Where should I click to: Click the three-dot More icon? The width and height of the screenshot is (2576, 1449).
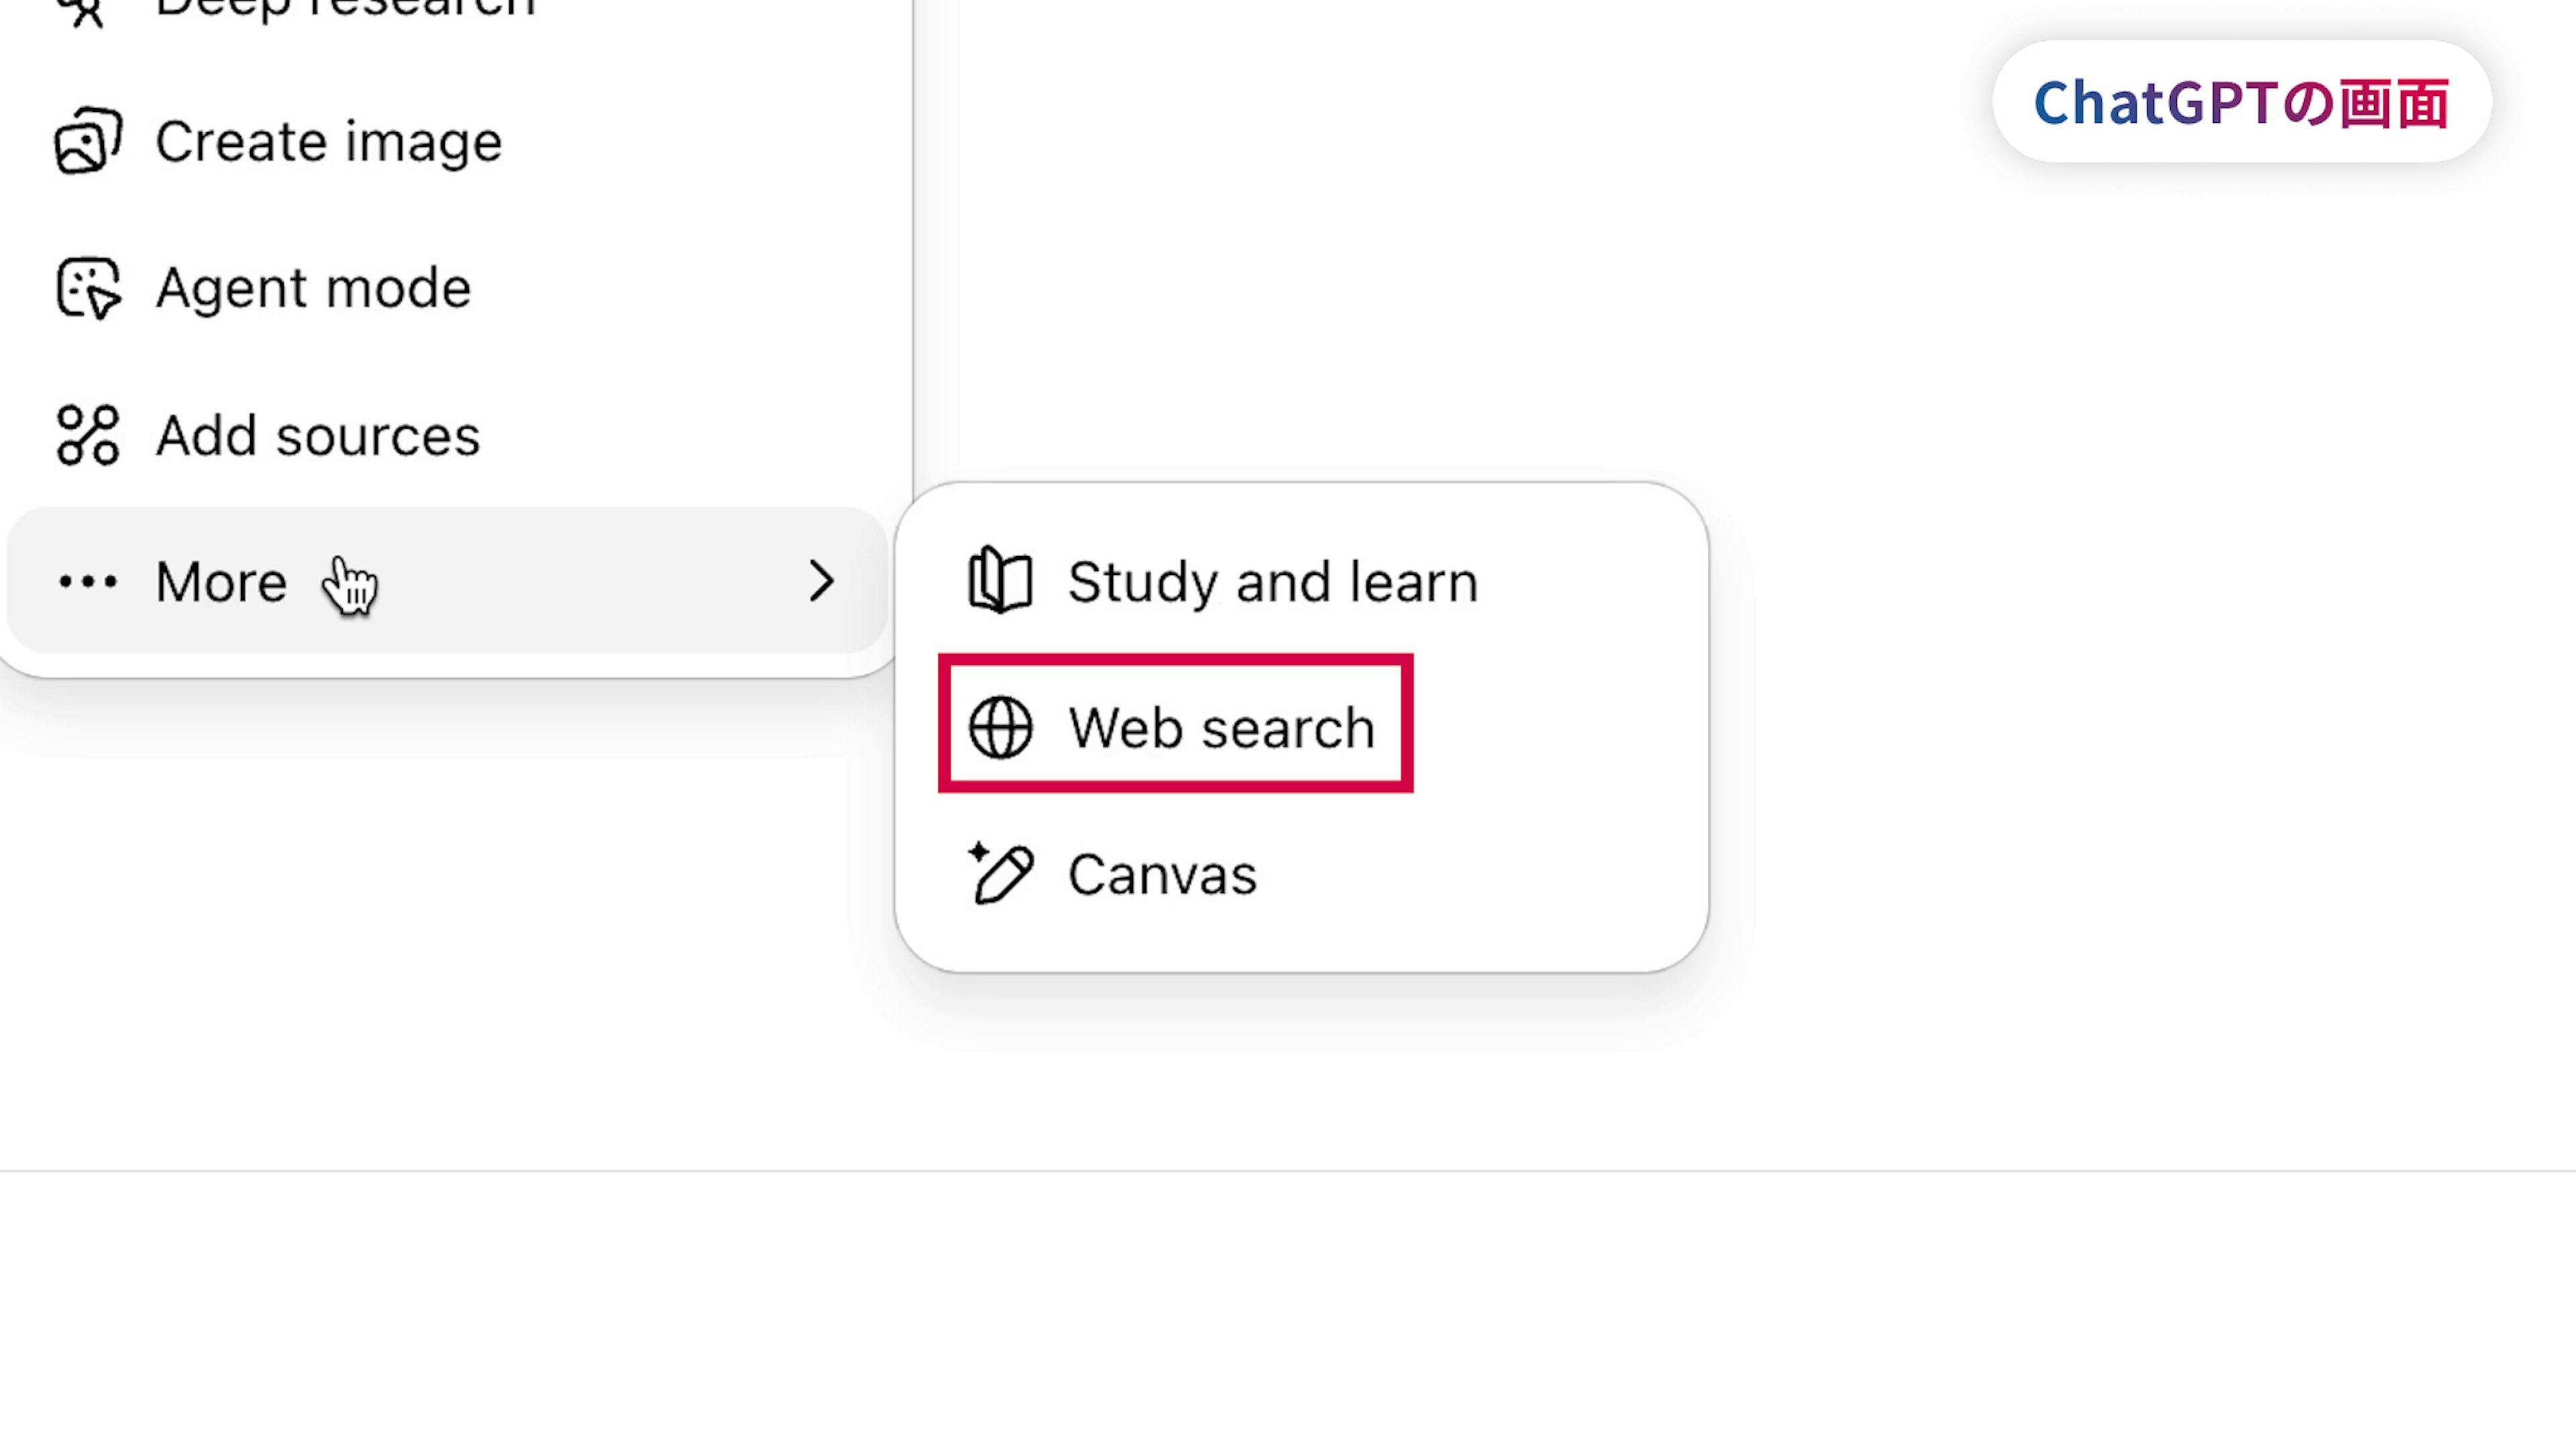(88, 581)
